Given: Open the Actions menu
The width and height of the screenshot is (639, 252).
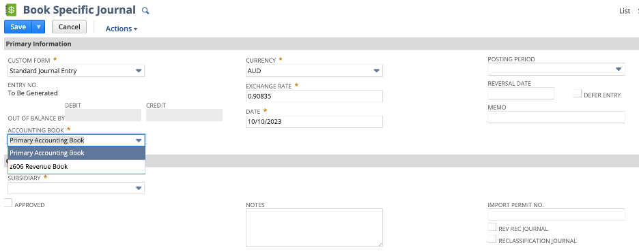Looking at the screenshot, I should pos(122,29).
